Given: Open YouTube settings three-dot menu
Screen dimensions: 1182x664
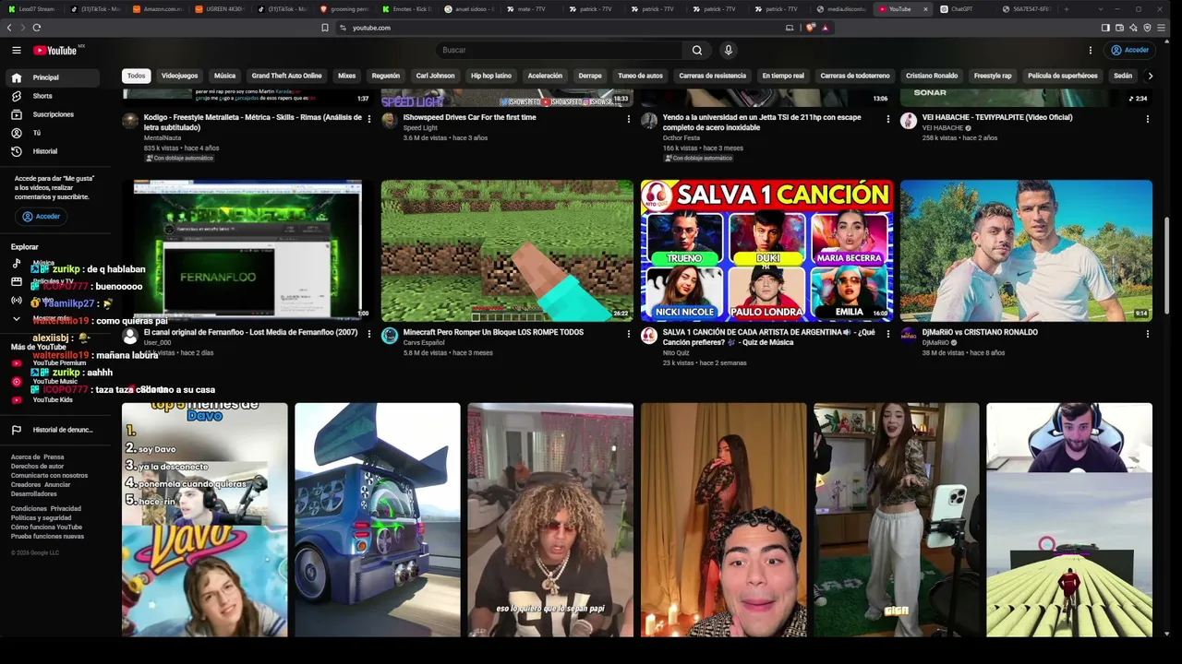Looking at the screenshot, I should tap(1091, 50).
